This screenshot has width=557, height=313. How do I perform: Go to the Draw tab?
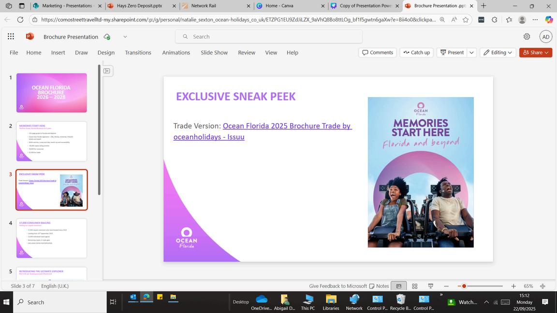tap(81, 53)
